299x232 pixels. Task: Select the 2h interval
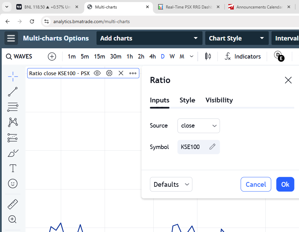(141, 56)
